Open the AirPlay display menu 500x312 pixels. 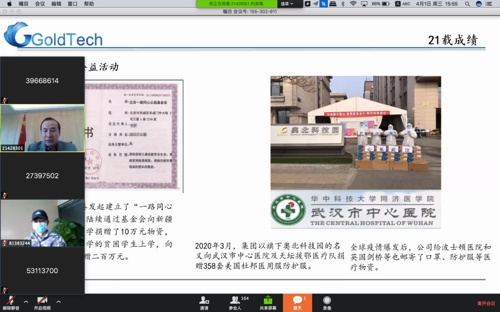pyautogui.click(x=364, y=4)
